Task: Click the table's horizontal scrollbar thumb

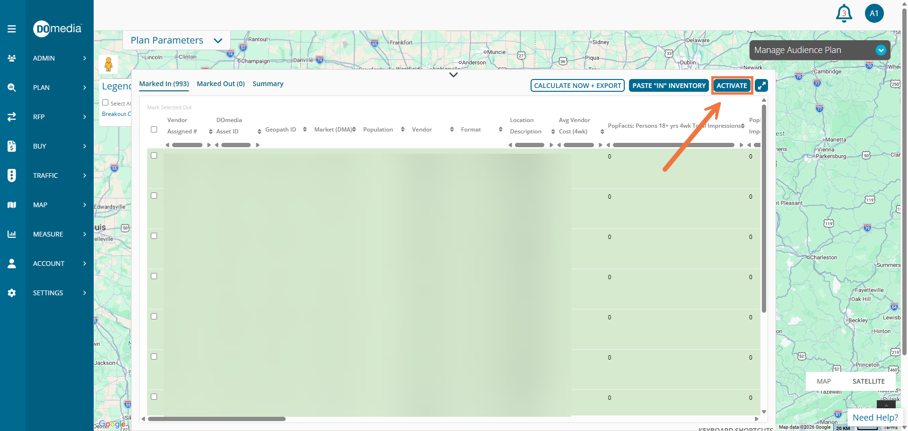Action: coord(217,419)
